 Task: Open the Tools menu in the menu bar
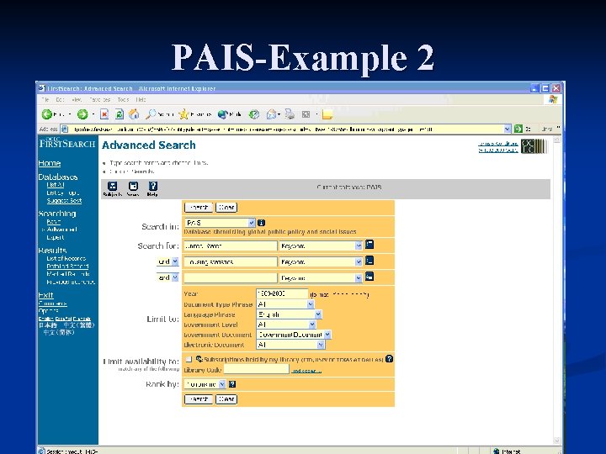[123, 99]
